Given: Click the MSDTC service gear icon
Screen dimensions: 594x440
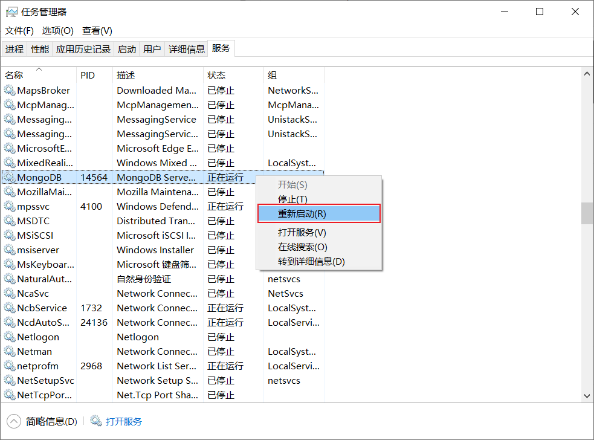Looking at the screenshot, I should [x=10, y=221].
